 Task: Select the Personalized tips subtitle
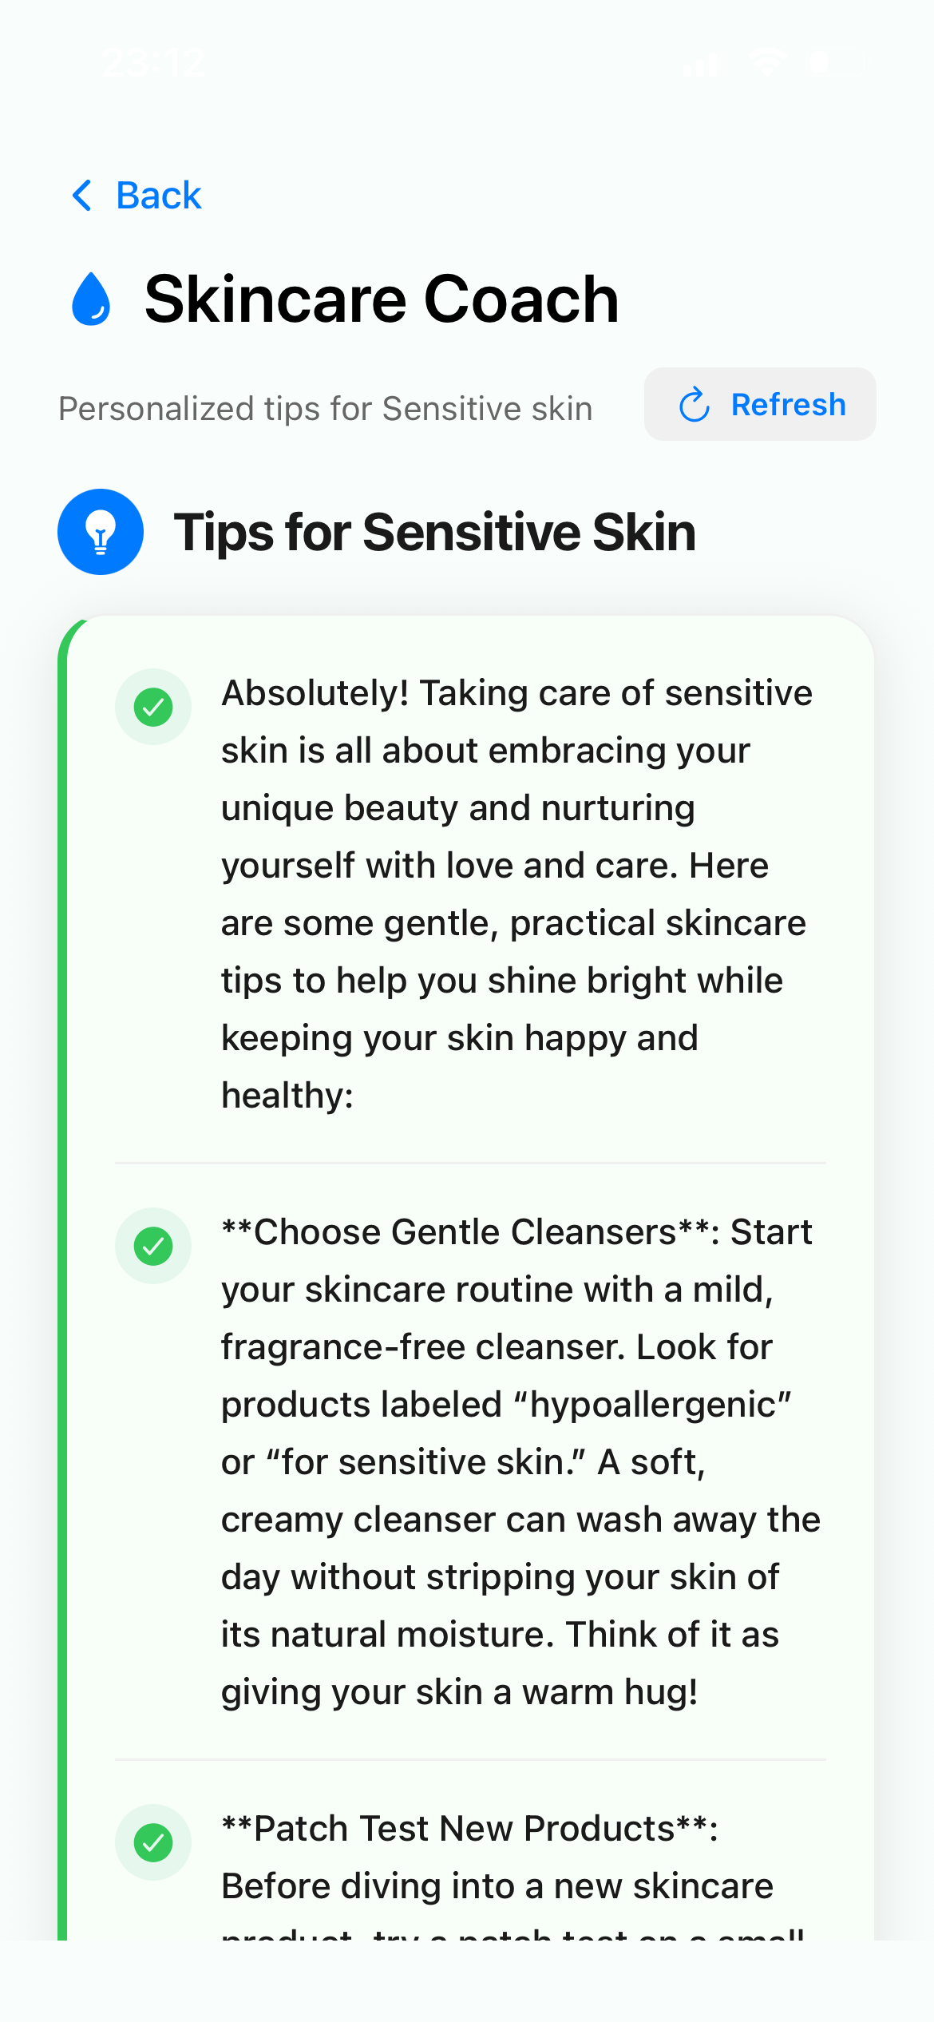pyautogui.click(x=324, y=407)
